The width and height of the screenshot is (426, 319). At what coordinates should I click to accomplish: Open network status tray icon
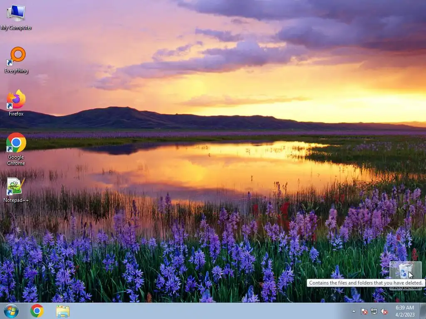[374, 311]
